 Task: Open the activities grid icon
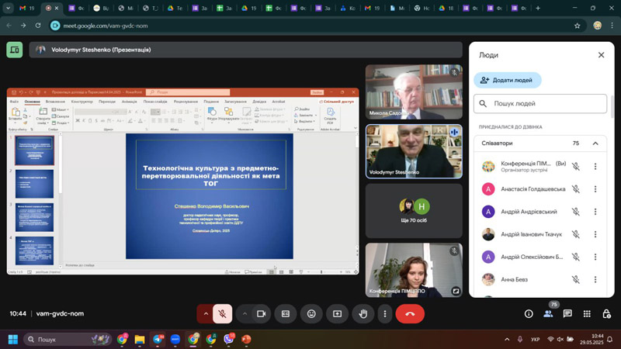pos(587,314)
